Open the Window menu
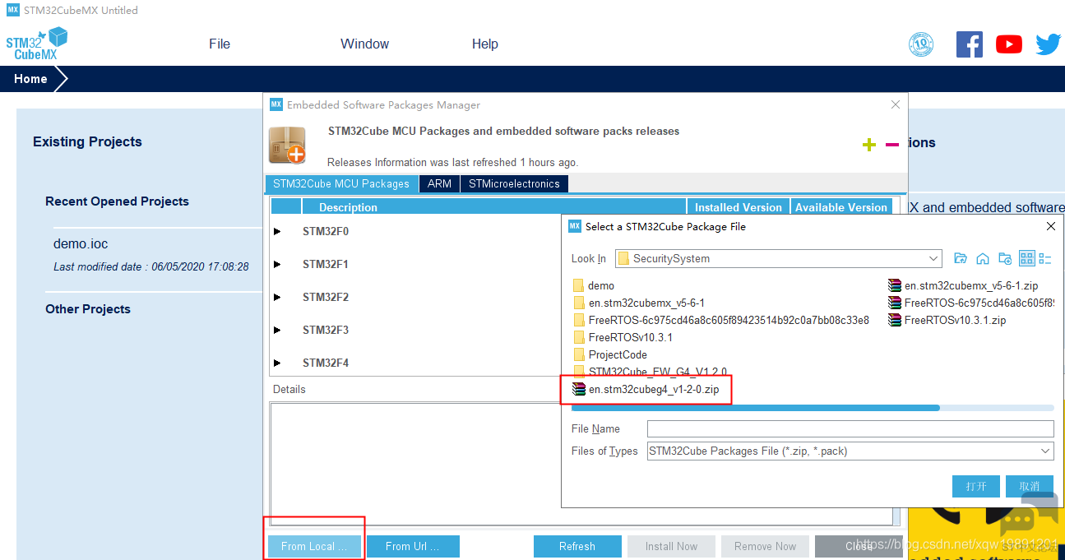 click(x=365, y=44)
